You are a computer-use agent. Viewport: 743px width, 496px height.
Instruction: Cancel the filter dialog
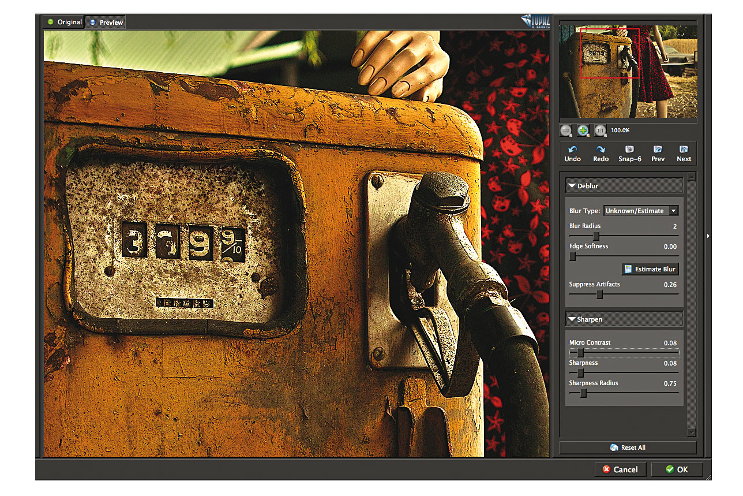point(620,469)
